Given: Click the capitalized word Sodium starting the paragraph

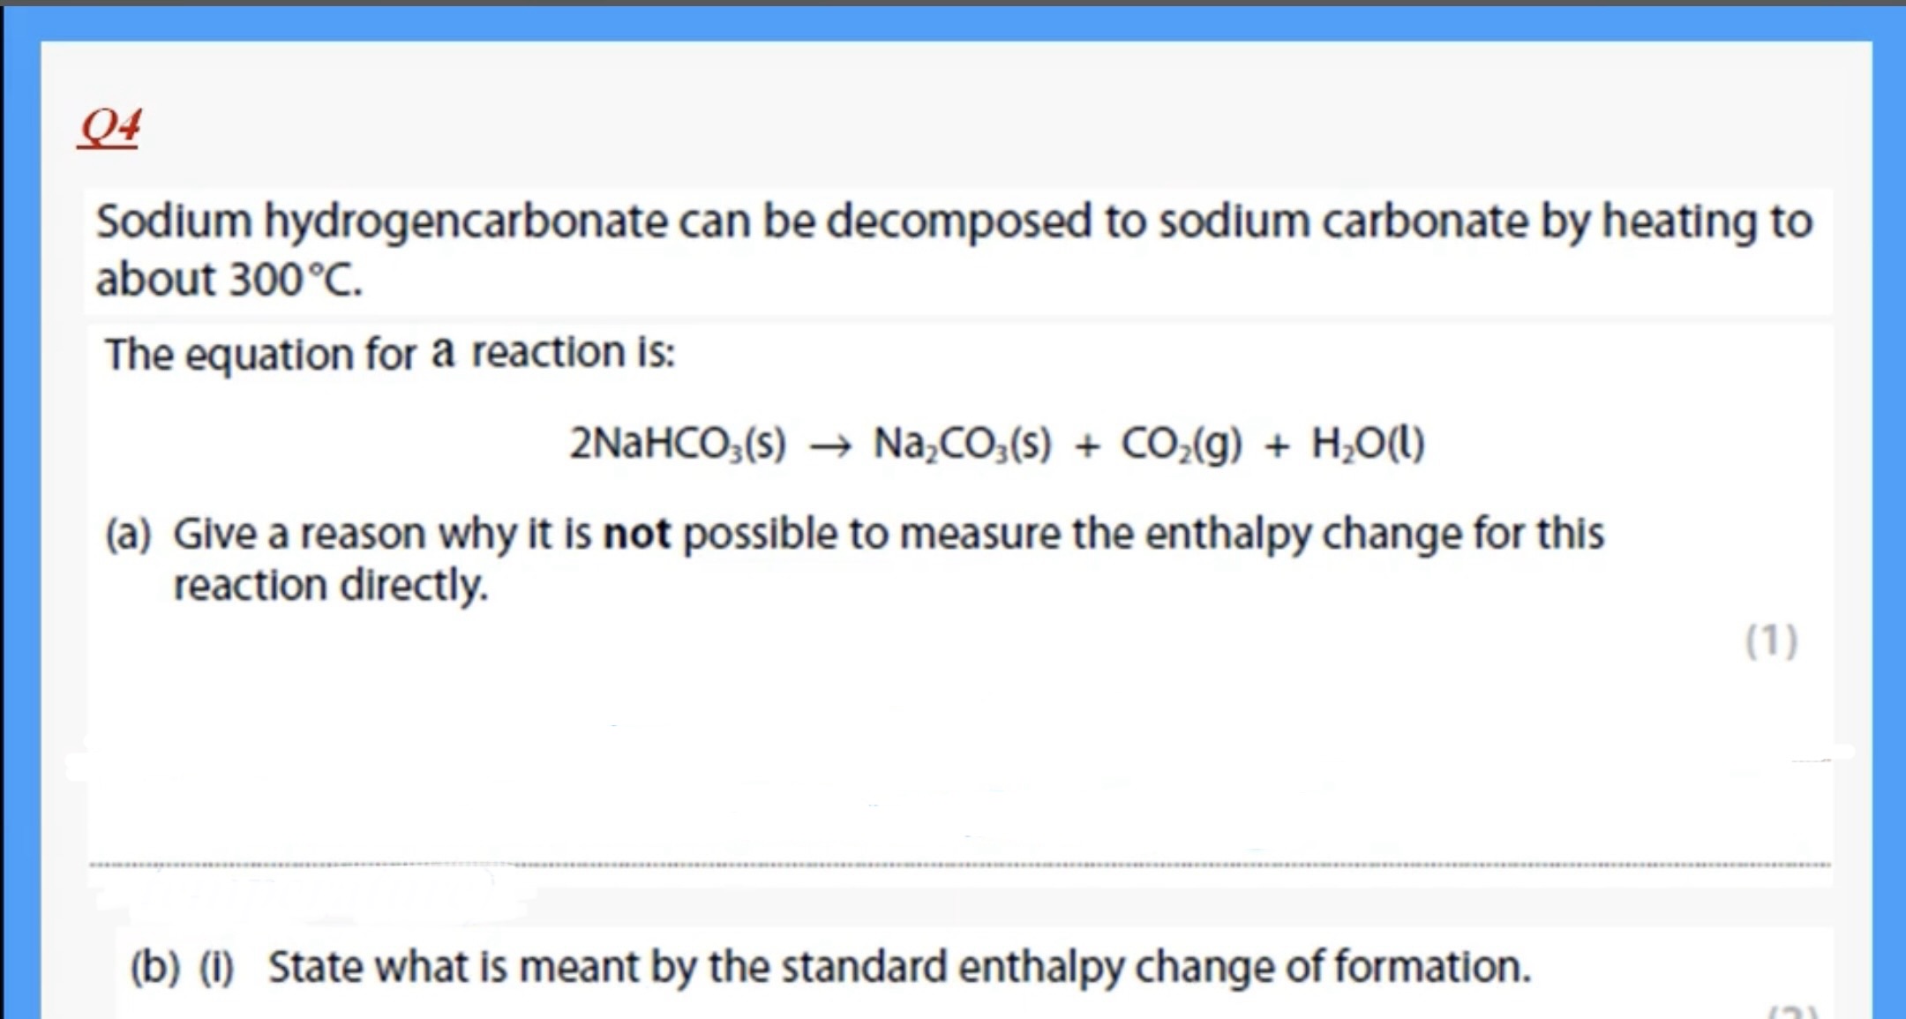Looking at the screenshot, I should click(x=173, y=221).
